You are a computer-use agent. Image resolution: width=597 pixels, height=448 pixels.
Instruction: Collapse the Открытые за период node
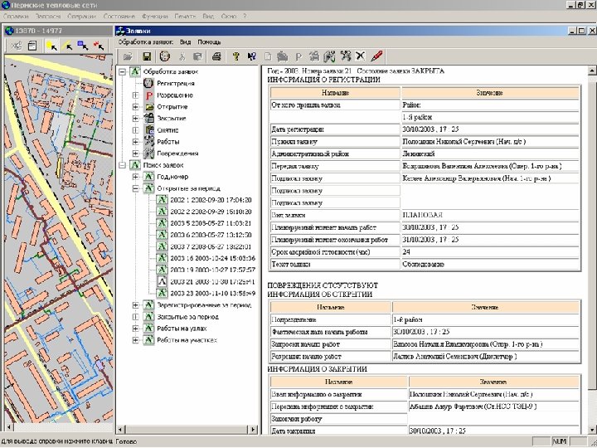click(x=135, y=188)
